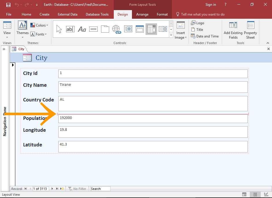Open the Help question mark
This screenshot has height=198, width=272.
[225, 5]
